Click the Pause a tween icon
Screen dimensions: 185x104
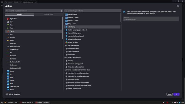(x=66, y=15)
